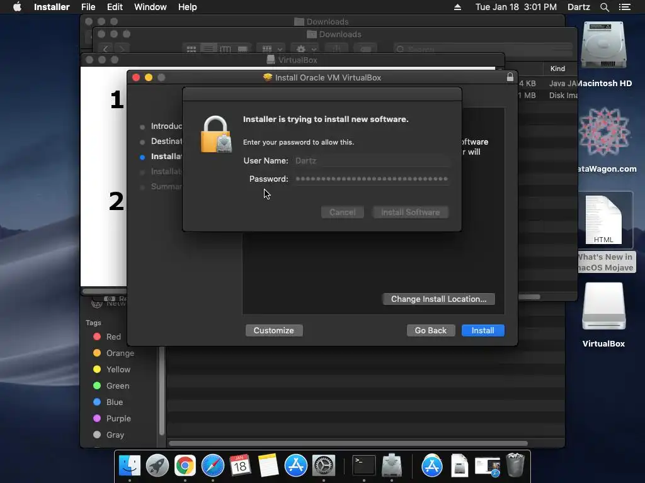Open the action gear dropdown in Downloads window
Screen dimensions: 645x483
[x=306, y=49]
